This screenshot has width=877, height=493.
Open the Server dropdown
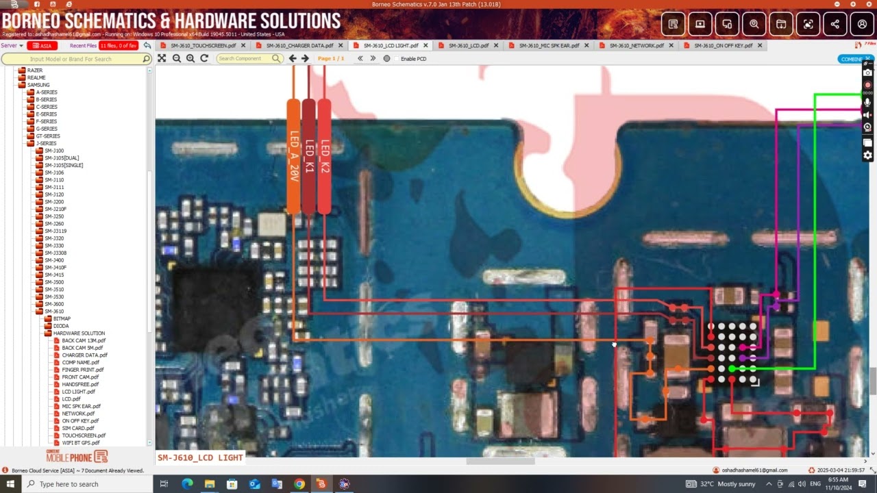click(x=12, y=46)
